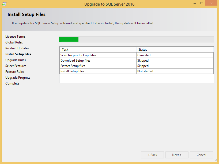Click Skipped status for Extract Setup files
This screenshot has width=219, height=164.
pos(175,66)
